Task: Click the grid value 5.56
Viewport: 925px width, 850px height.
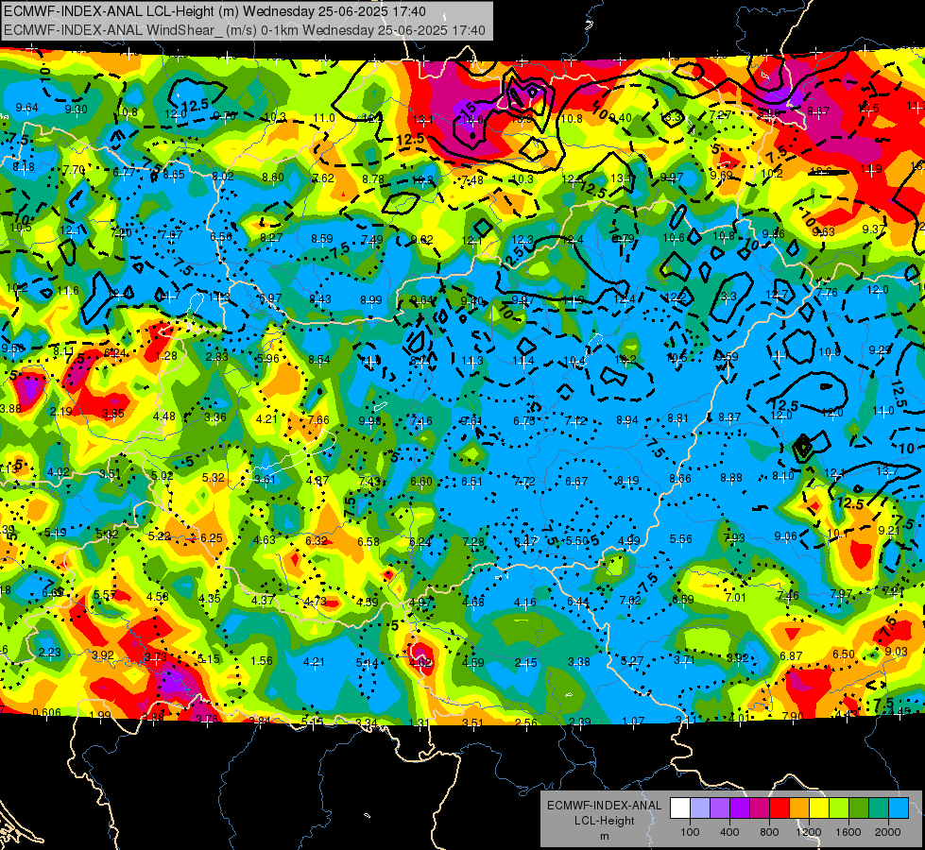Action: tap(681, 539)
